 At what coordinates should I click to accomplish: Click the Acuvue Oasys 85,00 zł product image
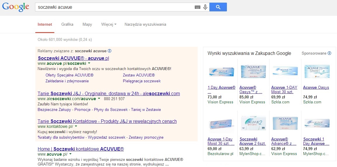253,72
